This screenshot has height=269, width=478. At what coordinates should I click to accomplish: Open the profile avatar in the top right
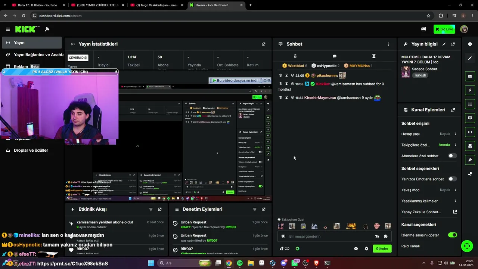[464, 29]
